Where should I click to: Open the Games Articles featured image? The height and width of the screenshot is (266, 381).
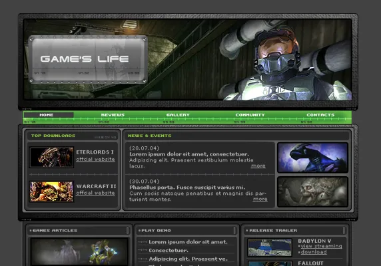point(79,252)
